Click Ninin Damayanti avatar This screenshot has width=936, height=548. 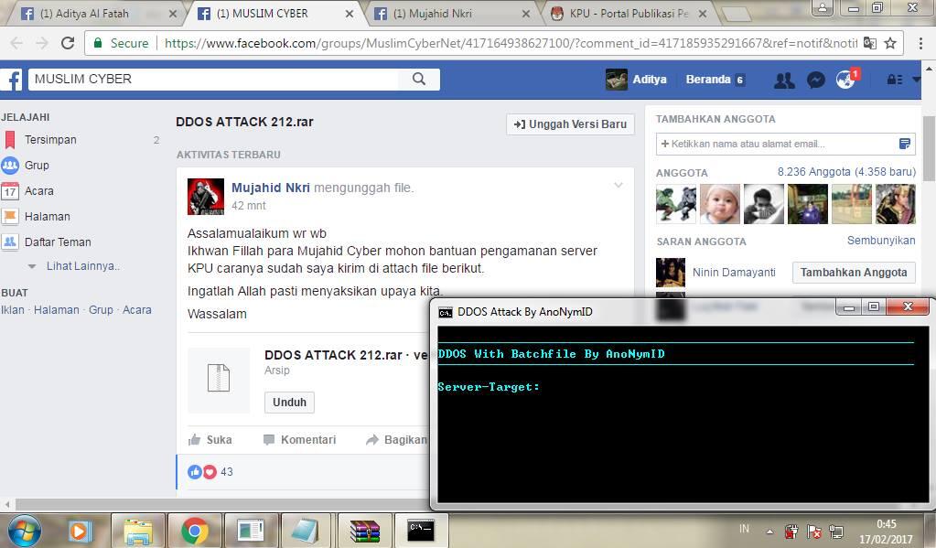(671, 273)
